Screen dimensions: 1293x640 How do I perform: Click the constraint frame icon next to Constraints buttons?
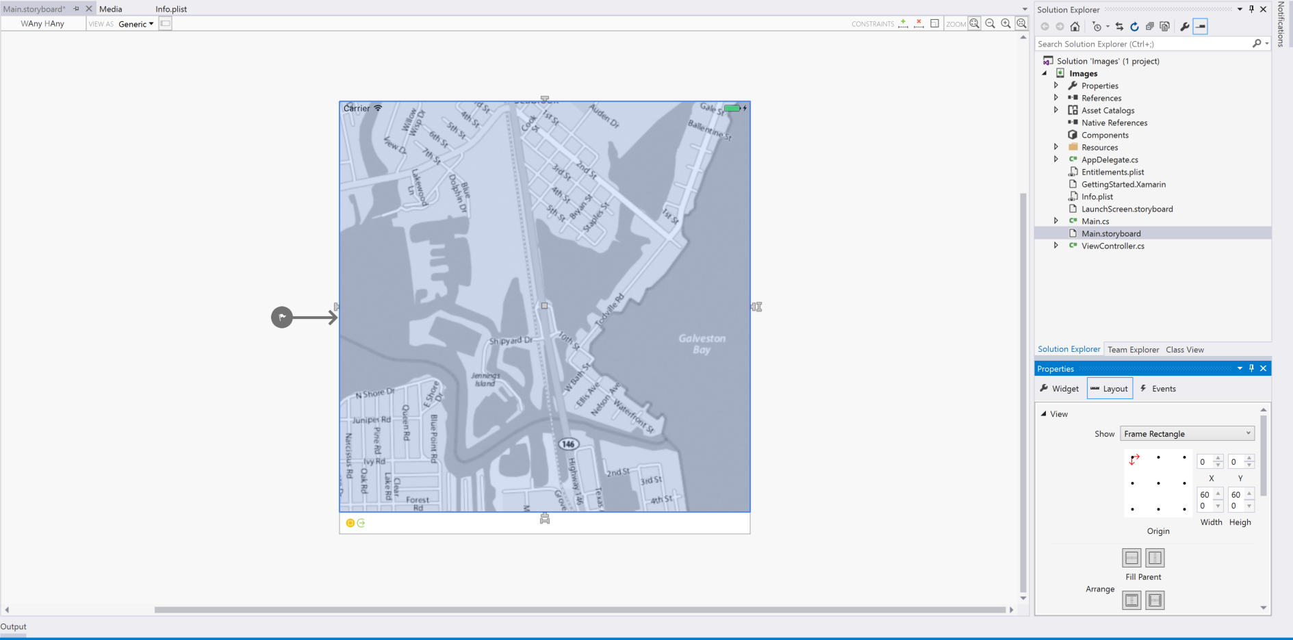coord(934,23)
